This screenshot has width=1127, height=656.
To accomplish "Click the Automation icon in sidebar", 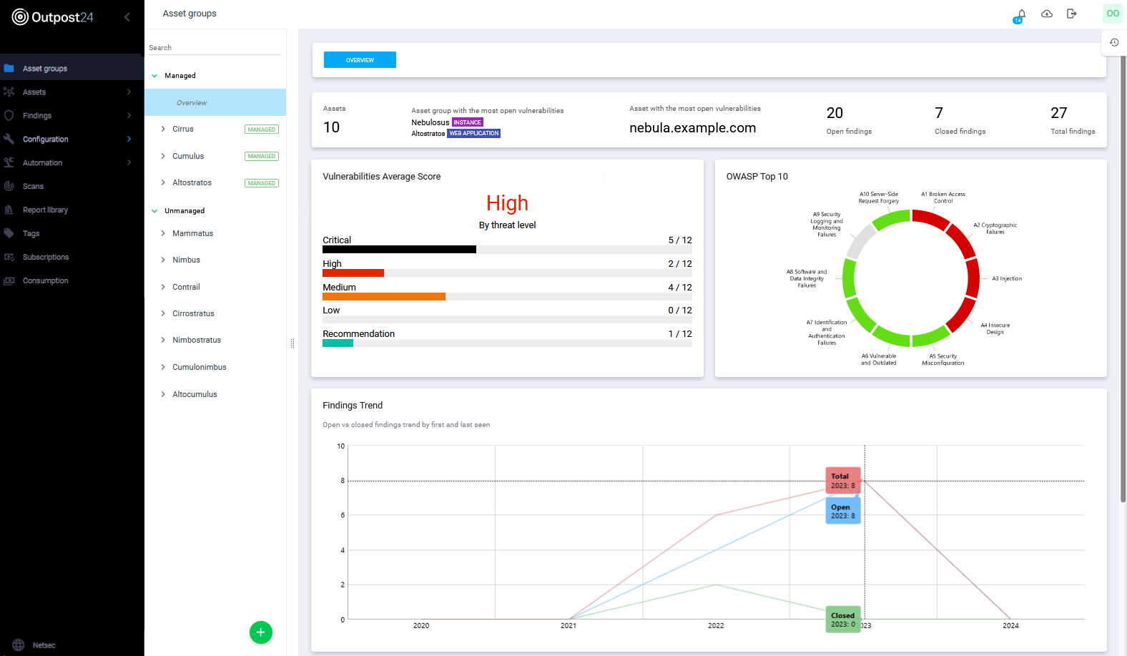I will [x=9, y=163].
